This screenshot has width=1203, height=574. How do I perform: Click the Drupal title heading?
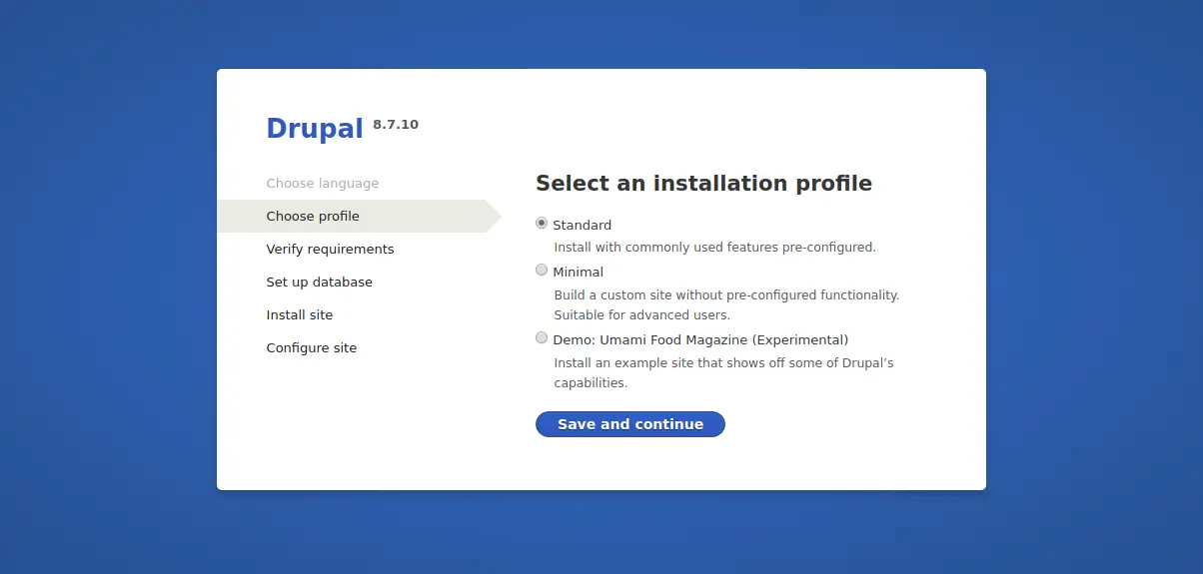point(315,129)
